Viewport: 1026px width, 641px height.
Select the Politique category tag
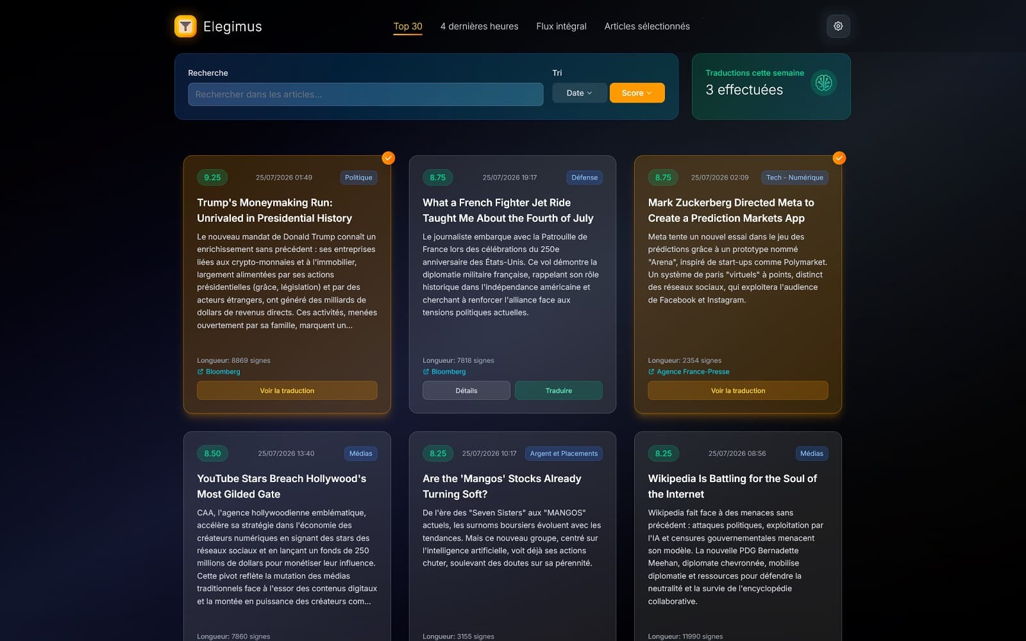click(x=358, y=178)
